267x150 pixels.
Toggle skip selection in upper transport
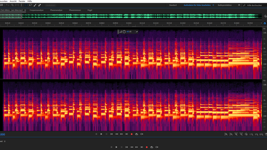(x=142, y=134)
